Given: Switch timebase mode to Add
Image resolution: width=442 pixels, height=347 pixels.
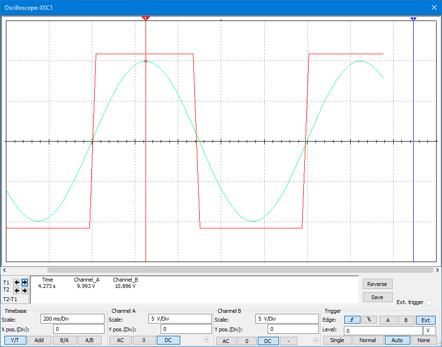Looking at the screenshot, I should click(39, 340).
